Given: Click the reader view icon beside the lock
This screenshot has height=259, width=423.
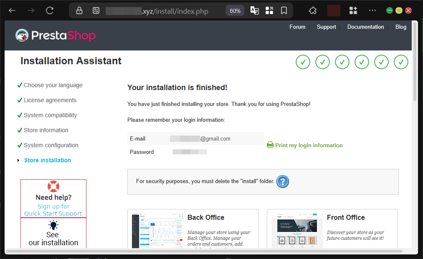Looking at the screenshot, I should [96, 10].
